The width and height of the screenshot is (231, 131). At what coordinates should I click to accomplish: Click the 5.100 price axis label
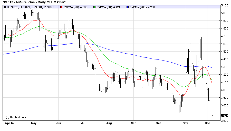click(x=225, y=5)
